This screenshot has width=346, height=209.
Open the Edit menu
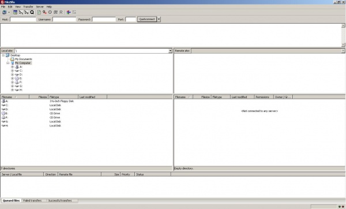click(x=10, y=7)
